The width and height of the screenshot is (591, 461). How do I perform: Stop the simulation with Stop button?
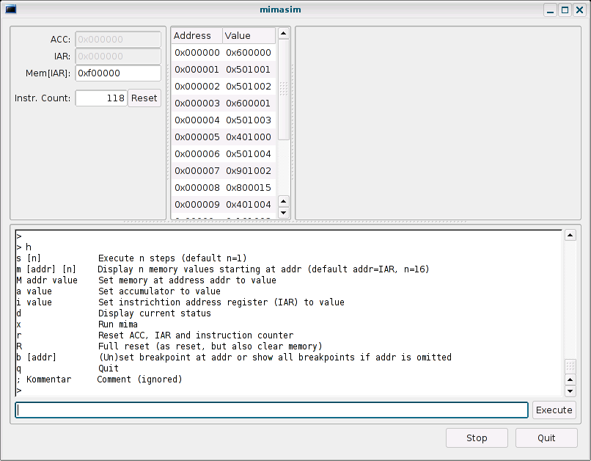coord(477,438)
